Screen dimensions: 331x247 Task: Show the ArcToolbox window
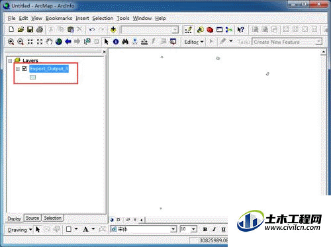coord(210,30)
